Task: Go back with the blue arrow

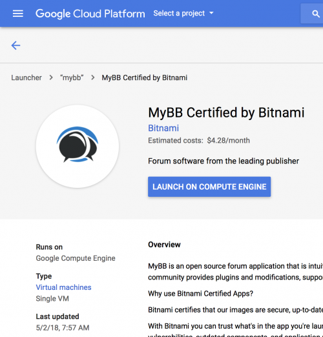Action: 16,45
